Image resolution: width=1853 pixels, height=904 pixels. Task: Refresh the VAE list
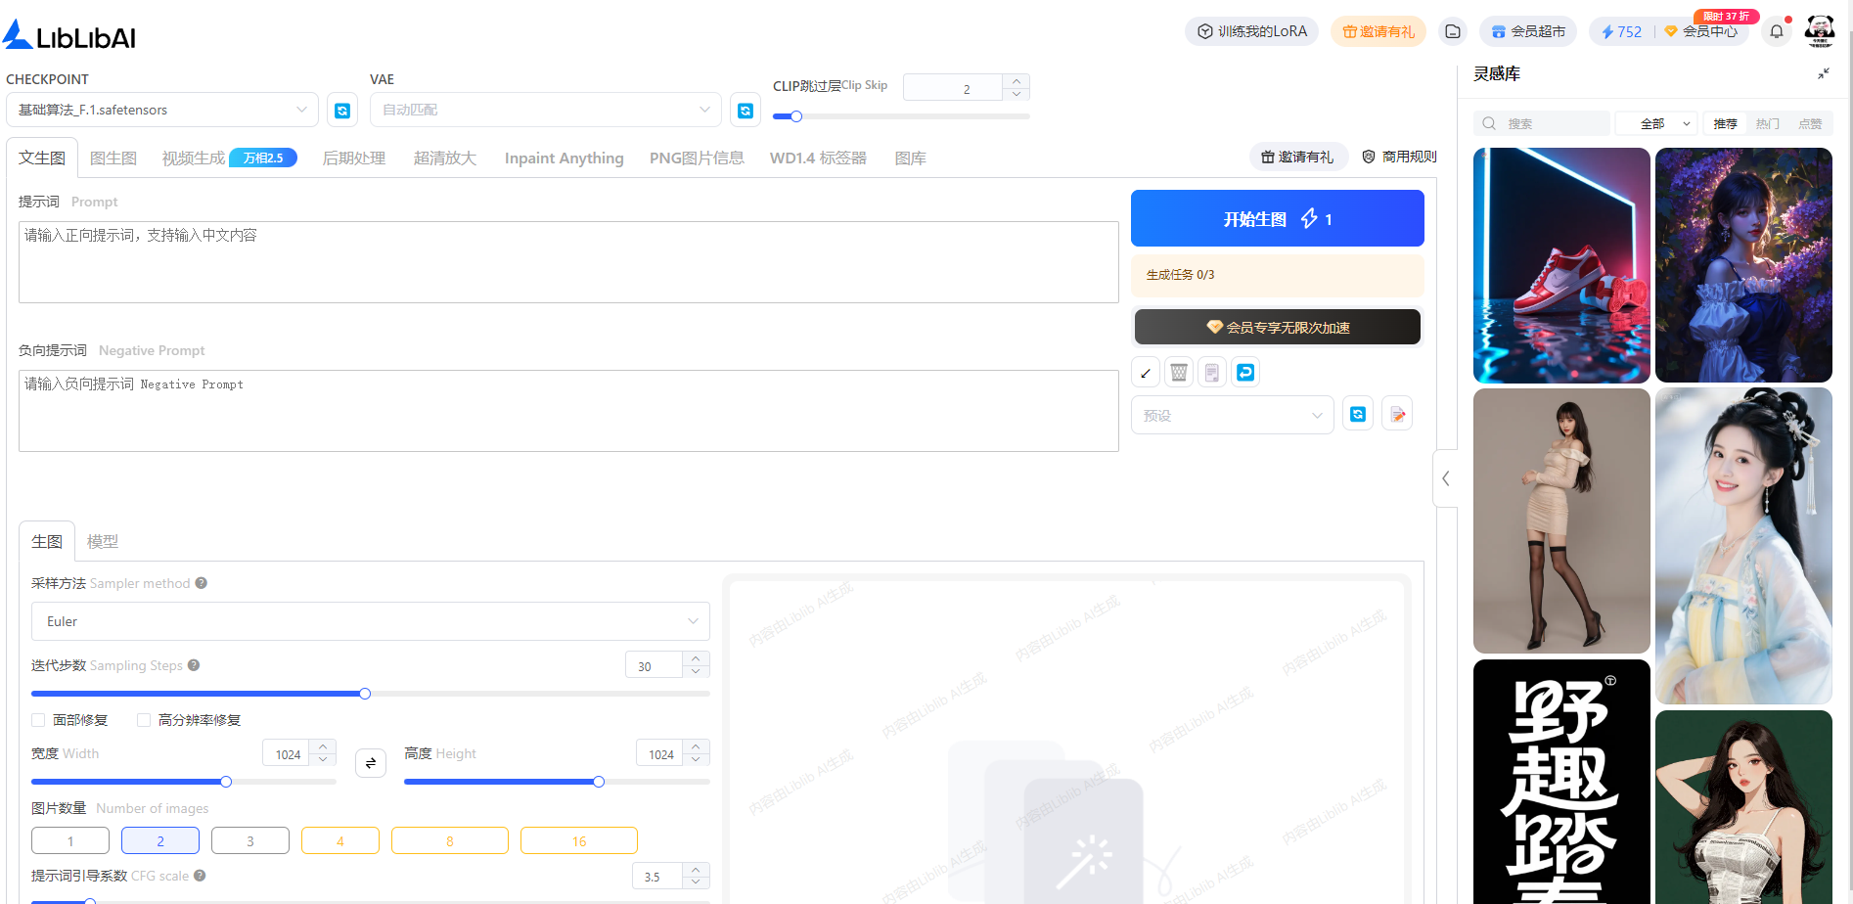pyautogui.click(x=746, y=111)
